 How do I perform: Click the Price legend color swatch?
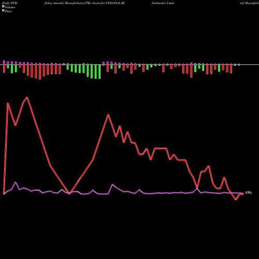3,11
